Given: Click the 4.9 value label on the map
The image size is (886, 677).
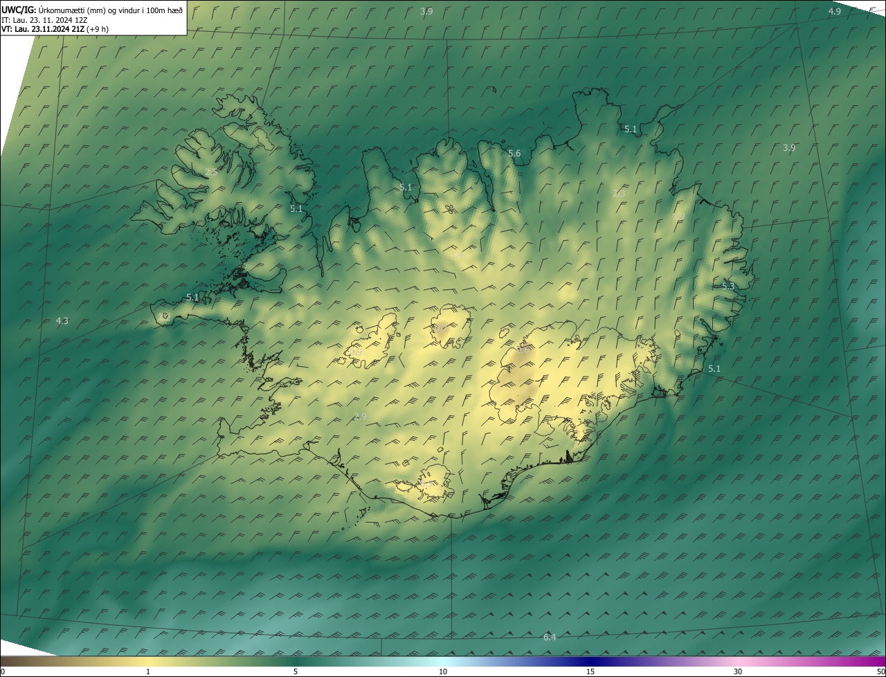Looking at the screenshot, I should 834,12.
